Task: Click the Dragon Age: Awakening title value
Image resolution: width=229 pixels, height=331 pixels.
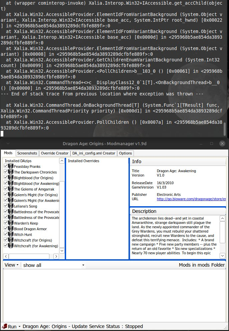Action: pyautogui.click(x=176, y=171)
